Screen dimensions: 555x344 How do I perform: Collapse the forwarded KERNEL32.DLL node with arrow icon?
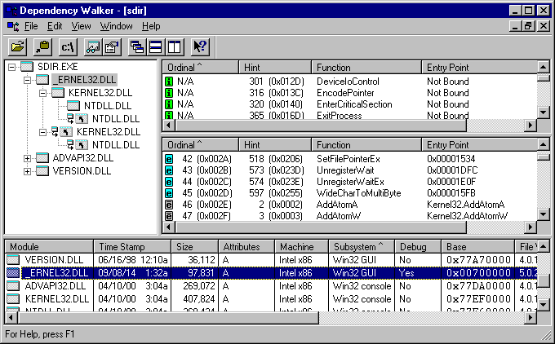pyautogui.click(x=42, y=132)
